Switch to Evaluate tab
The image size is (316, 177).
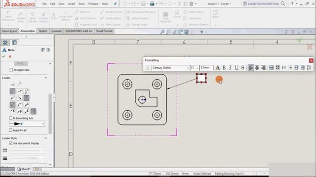56,31
